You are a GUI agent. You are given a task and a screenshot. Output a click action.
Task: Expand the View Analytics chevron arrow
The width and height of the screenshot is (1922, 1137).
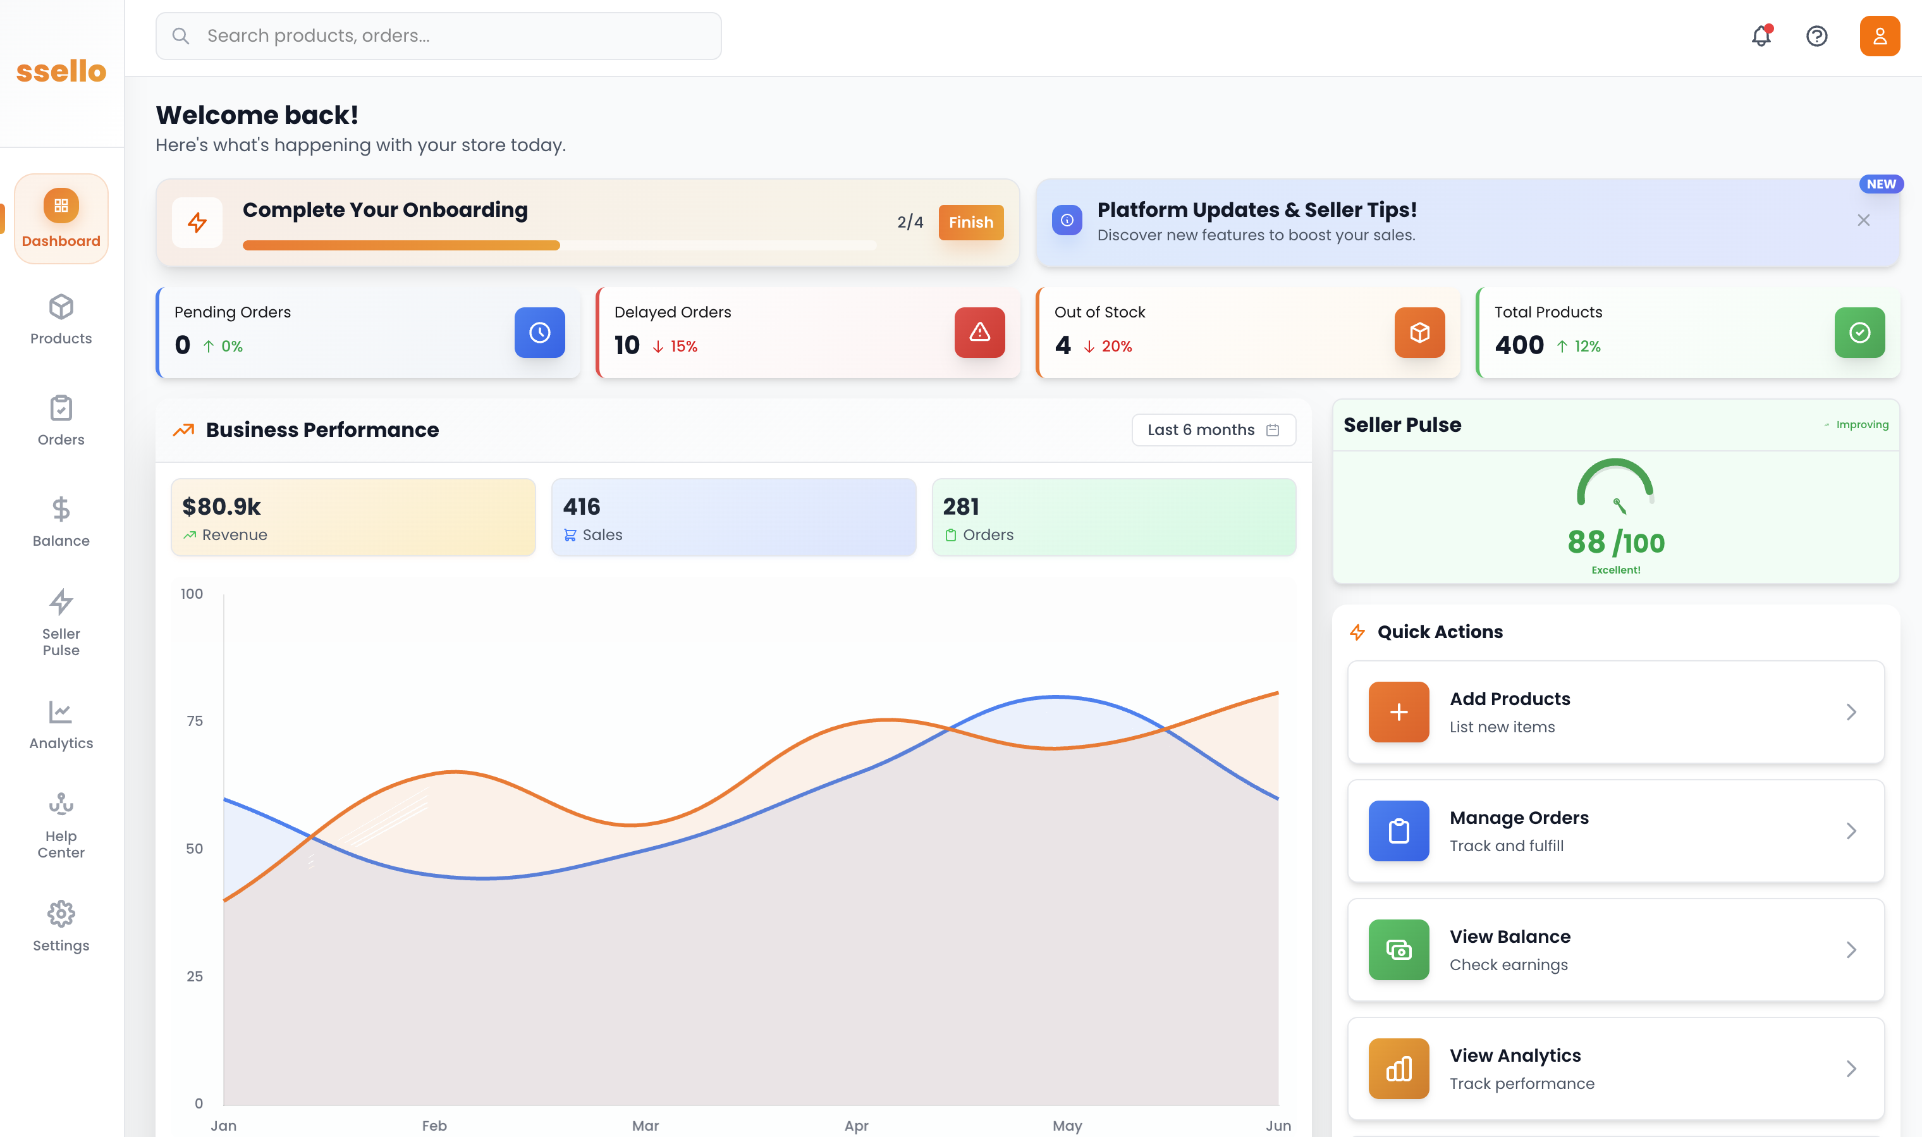click(x=1851, y=1068)
